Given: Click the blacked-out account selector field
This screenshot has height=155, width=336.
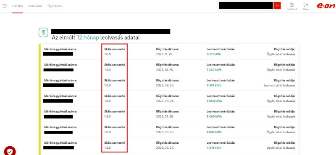Looking at the screenshot, I should (x=246, y=5).
